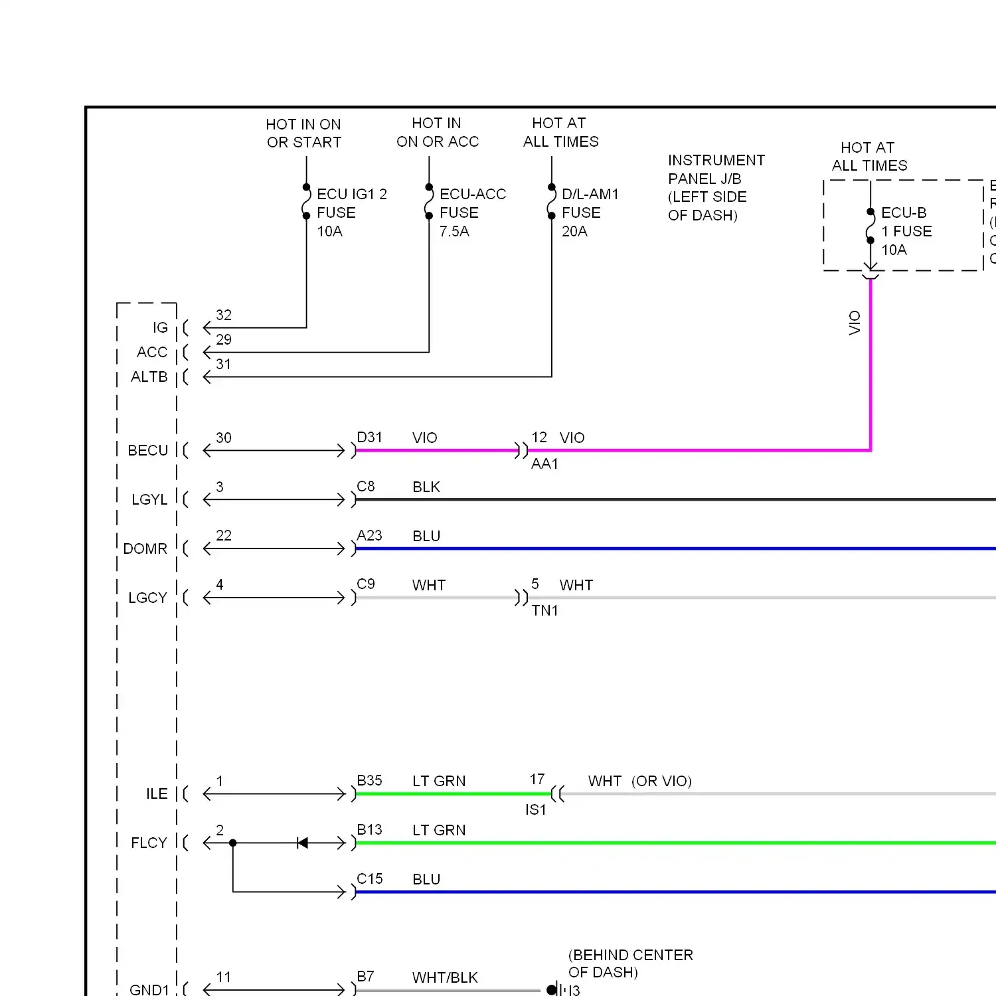Click the VIO color code next to D31
Screen dimensions: 996x996
(x=425, y=438)
